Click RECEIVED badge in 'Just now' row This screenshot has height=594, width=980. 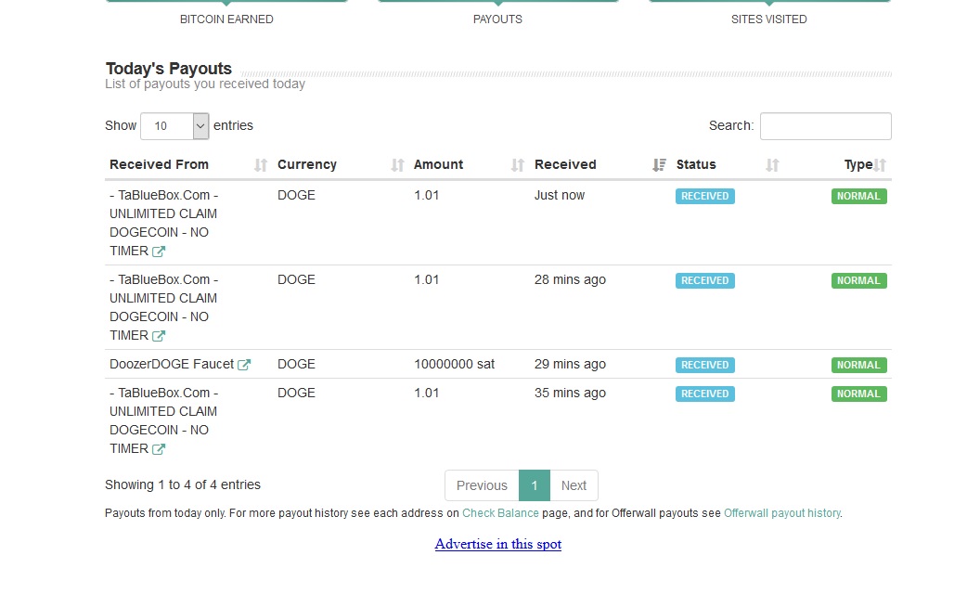click(x=705, y=197)
